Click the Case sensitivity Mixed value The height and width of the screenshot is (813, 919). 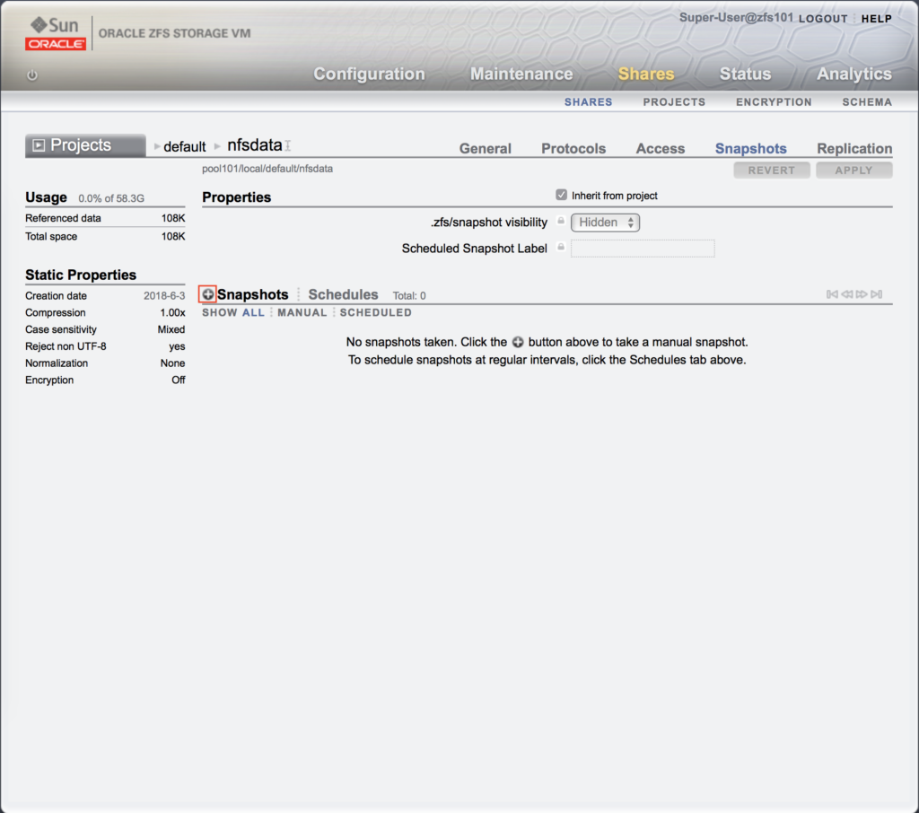[171, 329]
